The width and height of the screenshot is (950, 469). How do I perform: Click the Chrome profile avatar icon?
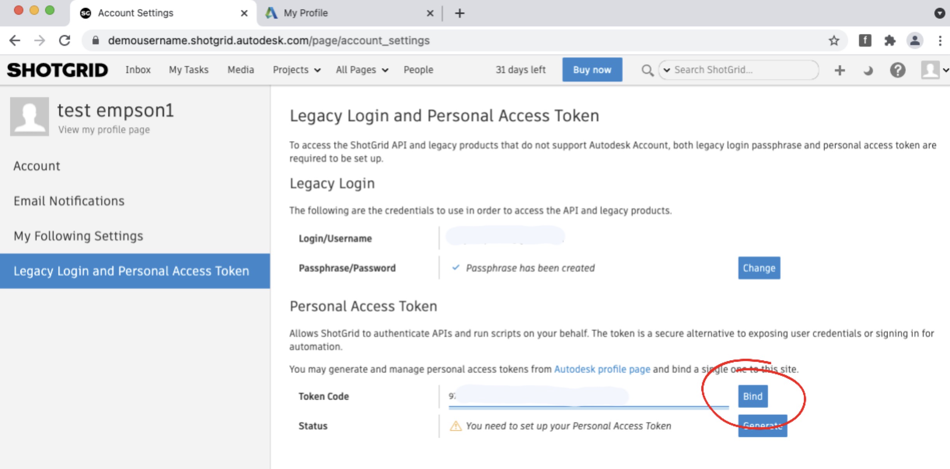point(915,40)
